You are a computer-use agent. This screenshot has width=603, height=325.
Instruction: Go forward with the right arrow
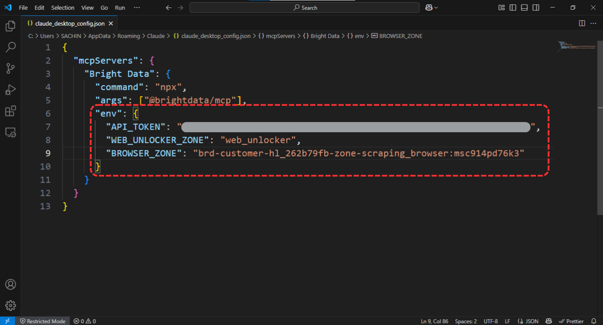(x=180, y=8)
